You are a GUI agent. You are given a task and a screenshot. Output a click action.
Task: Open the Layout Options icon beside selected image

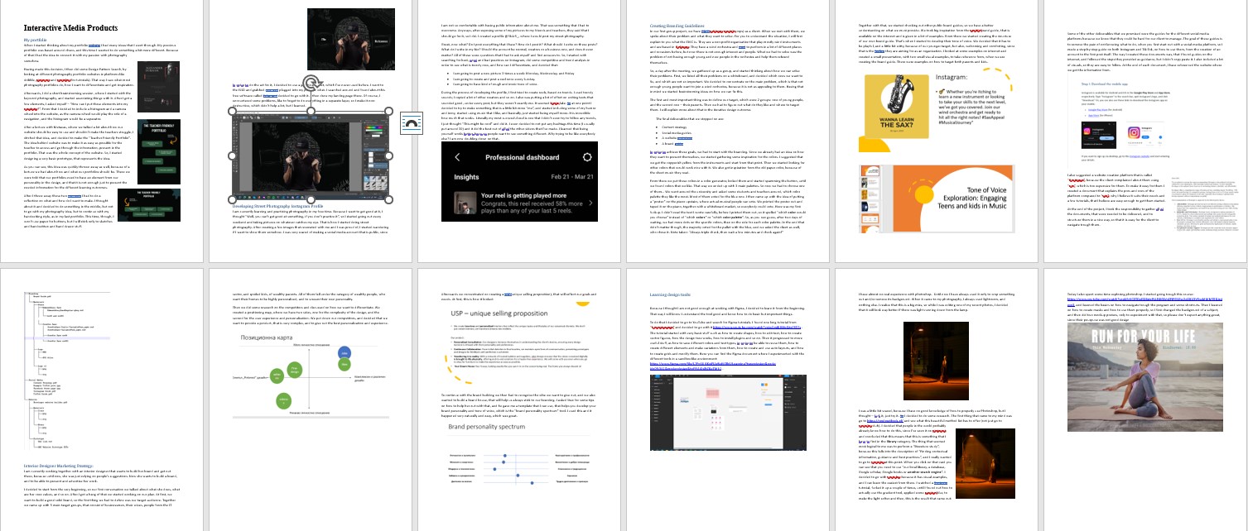point(411,124)
